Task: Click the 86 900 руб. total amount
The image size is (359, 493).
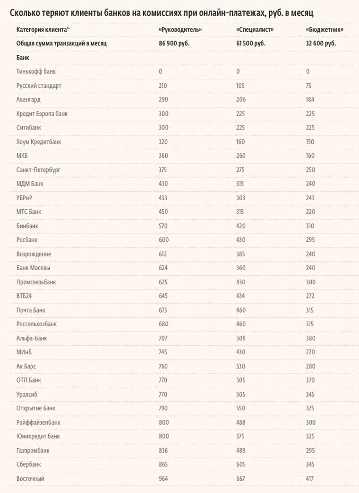Action: [x=174, y=43]
